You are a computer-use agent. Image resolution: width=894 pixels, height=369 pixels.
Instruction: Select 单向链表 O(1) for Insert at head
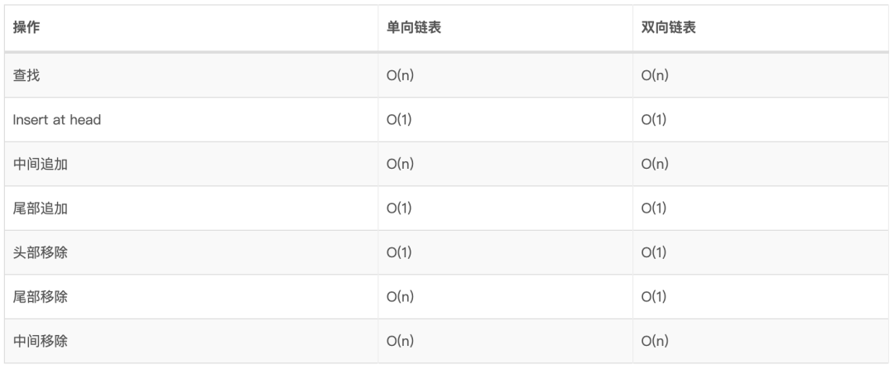[x=399, y=120]
